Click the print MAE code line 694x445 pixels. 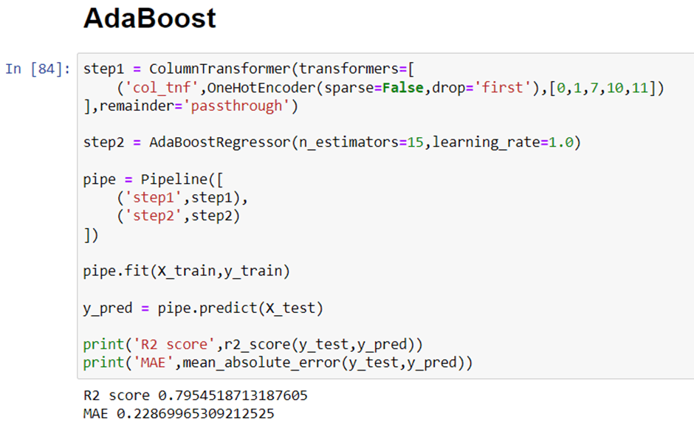278,363
